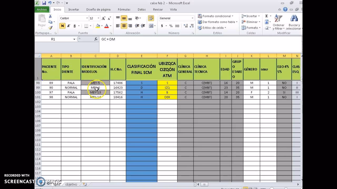Open fill color yellow bucket swatch
The height and width of the screenshot is (189, 337).
click(x=98, y=26)
